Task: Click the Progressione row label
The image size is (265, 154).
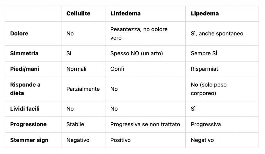Action: [x=28, y=124]
